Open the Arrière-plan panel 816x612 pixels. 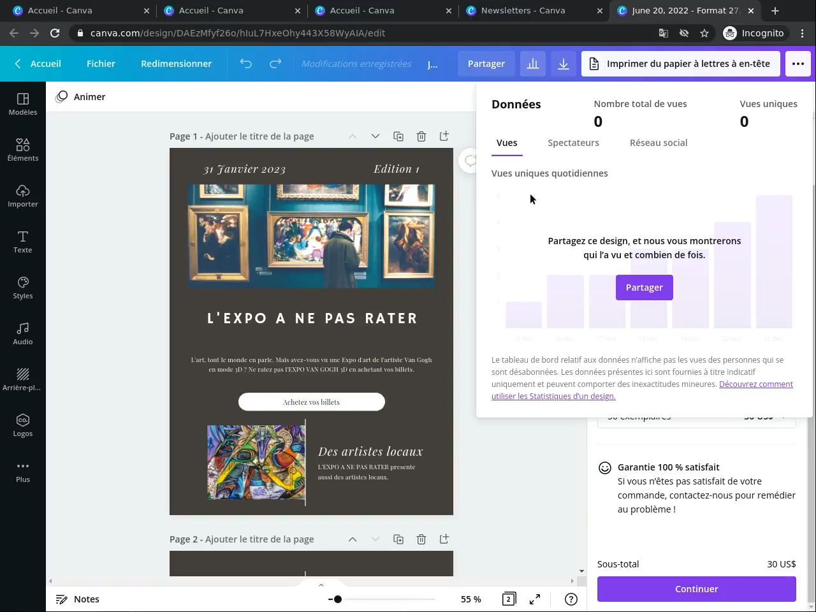coord(23,379)
